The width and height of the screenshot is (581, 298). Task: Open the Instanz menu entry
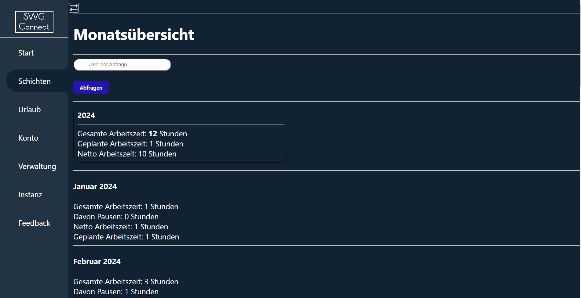coord(30,195)
